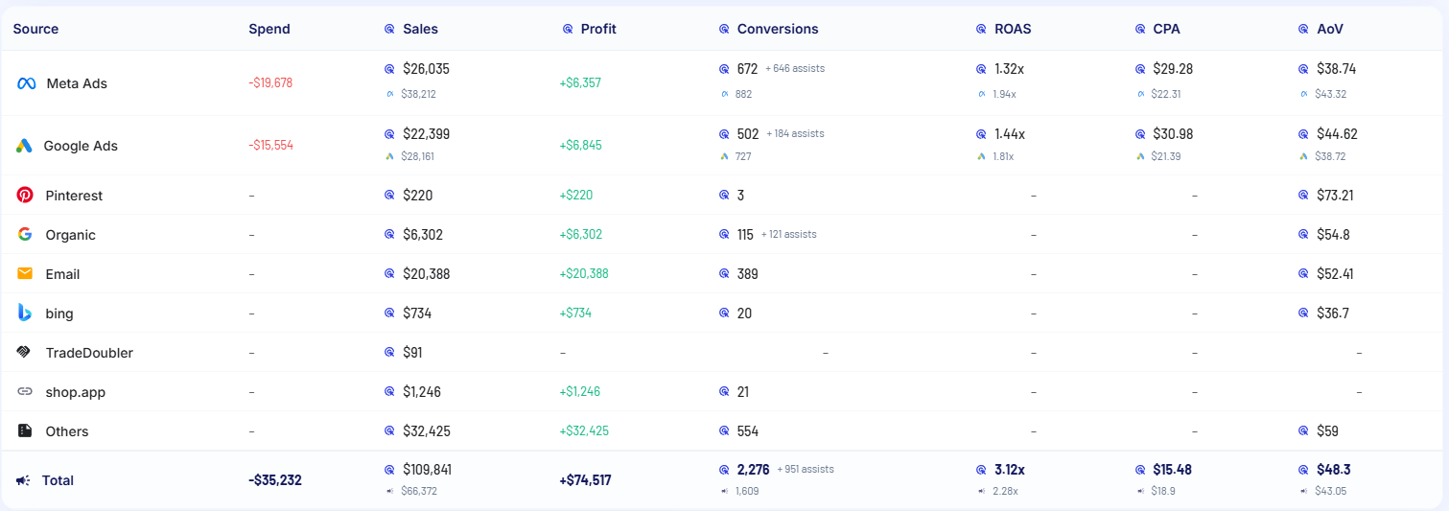Click the Conversions column header

point(777,29)
